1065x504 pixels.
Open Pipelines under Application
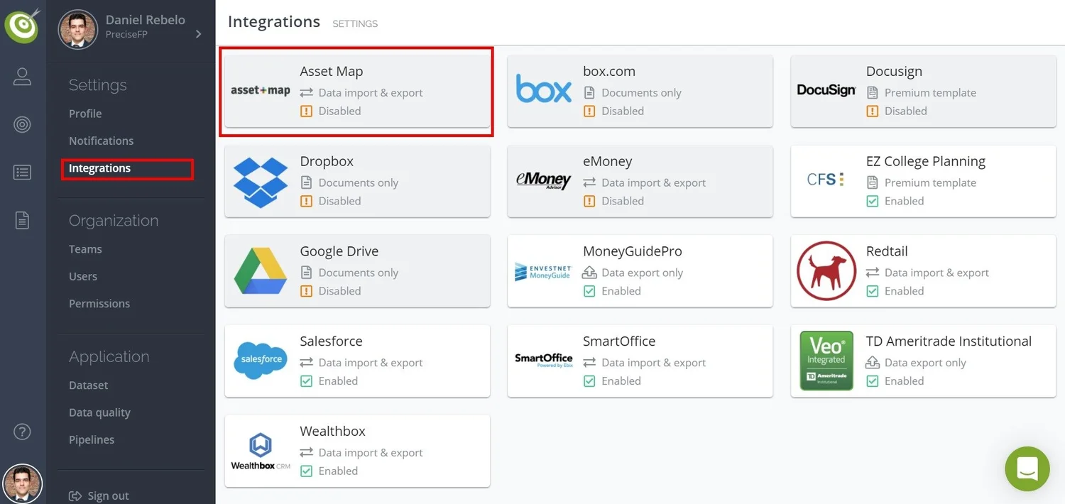[92, 439]
